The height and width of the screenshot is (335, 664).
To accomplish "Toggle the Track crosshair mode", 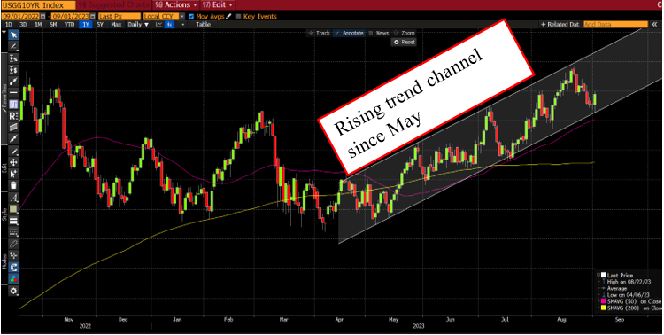I will tap(319, 33).
